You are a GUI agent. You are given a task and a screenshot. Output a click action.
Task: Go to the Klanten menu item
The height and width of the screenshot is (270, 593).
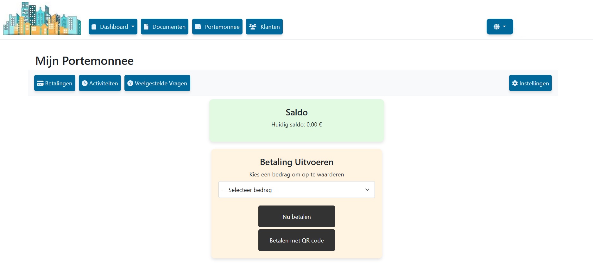click(264, 27)
